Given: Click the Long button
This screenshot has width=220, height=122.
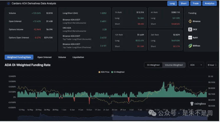Looking at the screenshot, I should (x=172, y=4).
